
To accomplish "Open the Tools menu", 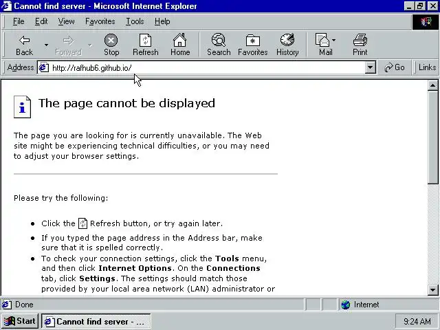I will tap(135, 21).
